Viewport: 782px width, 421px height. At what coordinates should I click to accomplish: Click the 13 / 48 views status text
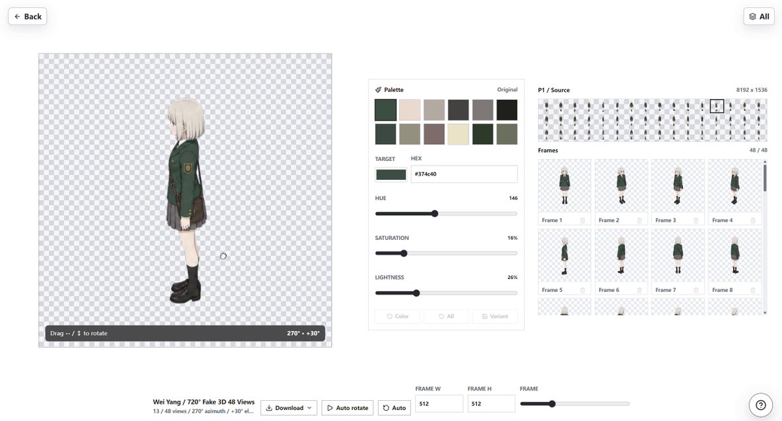click(204, 411)
